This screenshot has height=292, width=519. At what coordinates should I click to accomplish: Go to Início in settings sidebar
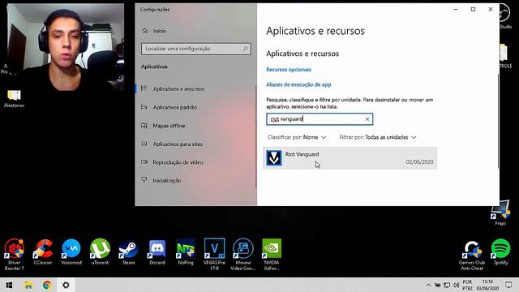coord(159,31)
